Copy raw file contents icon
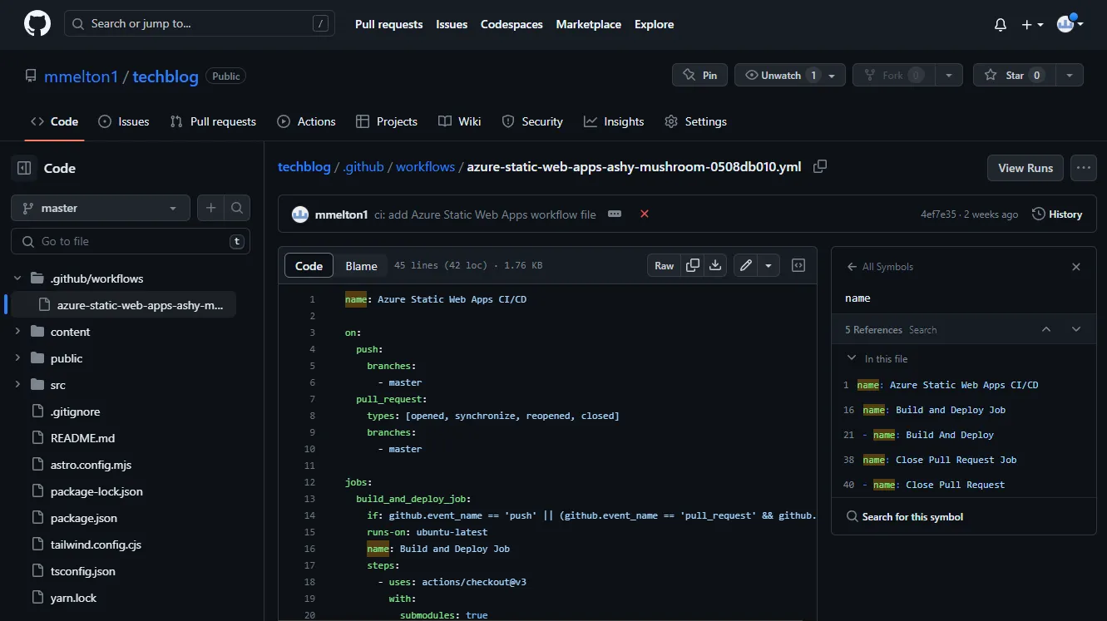The width and height of the screenshot is (1107, 621). coord(692,266)
